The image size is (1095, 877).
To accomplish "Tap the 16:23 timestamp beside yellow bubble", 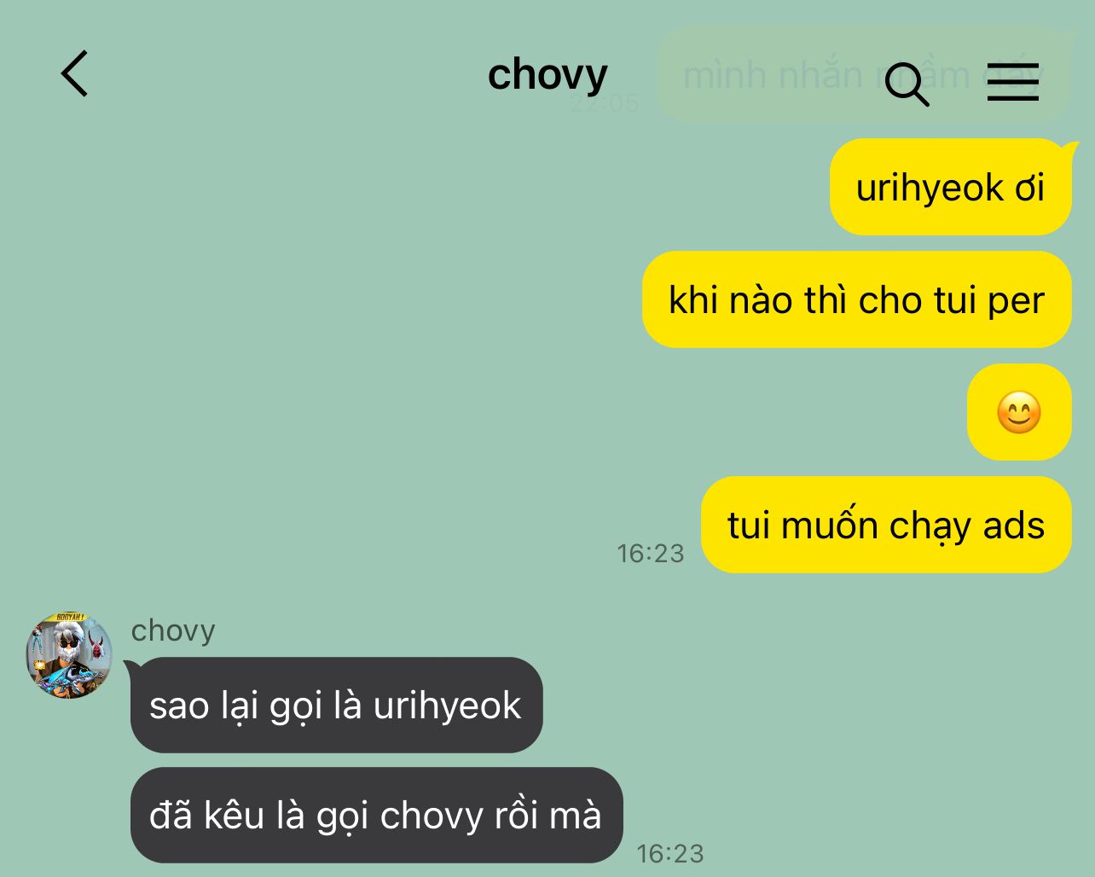I will coord(651,554).
